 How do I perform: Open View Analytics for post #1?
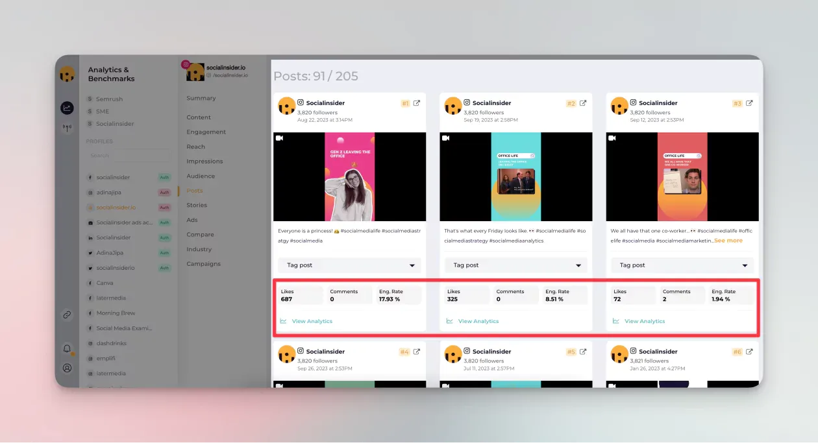[x=312, y=321]
